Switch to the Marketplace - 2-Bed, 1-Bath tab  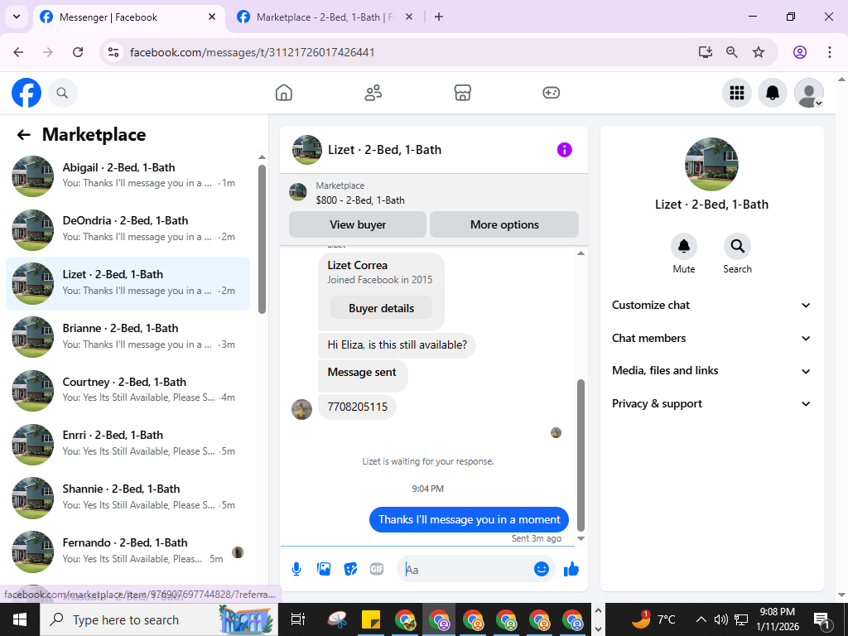tap(325, 17)
